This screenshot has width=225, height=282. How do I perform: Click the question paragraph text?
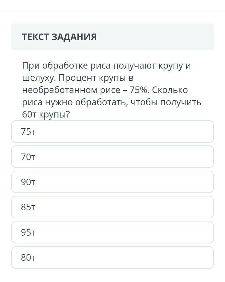point(111,90)
